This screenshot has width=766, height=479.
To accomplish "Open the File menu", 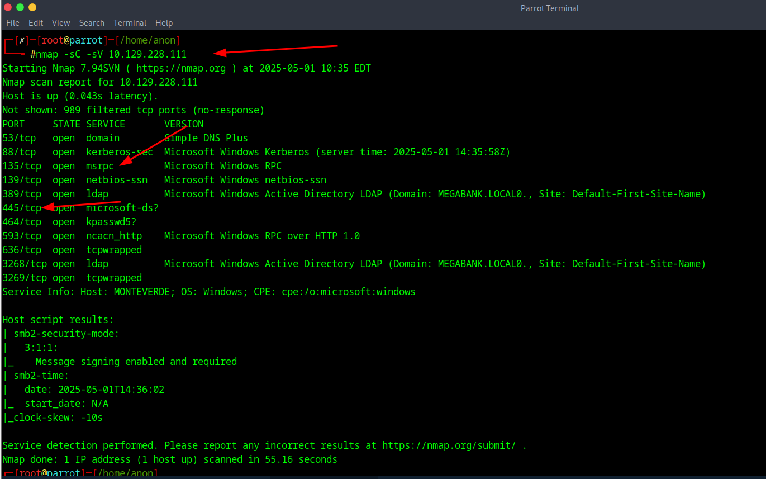I will point(12,23).
